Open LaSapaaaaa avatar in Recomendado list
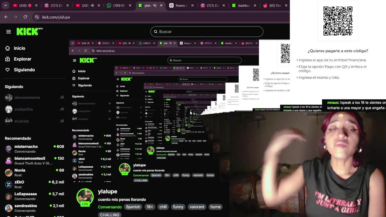Viewport: 386px width, 217px height. pos(9,196)
